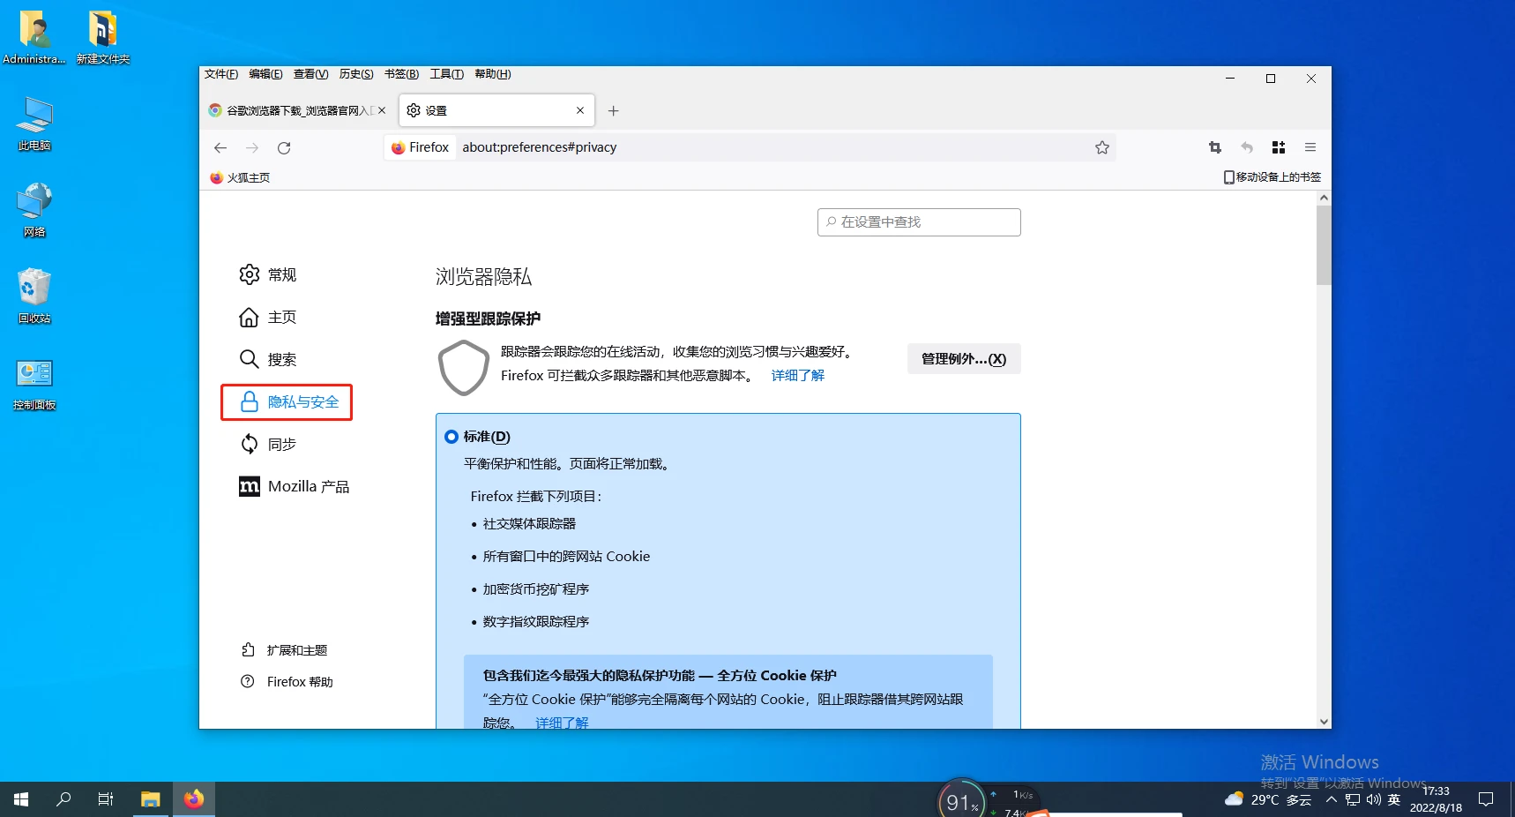Click the shield icon in tracking protection
This screenshot has height=817, width=1515.
coord(463,368)
